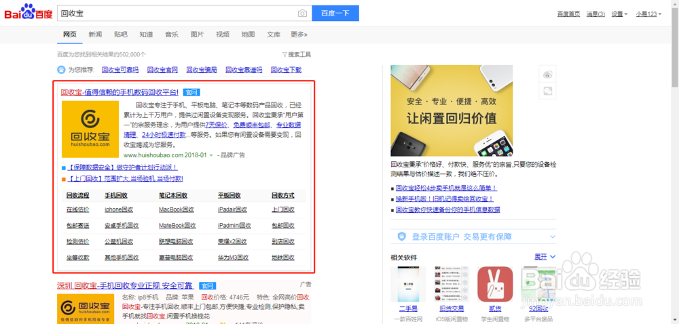679x324 pixels.
Task: Click MateBook回收 link
Action: tap(177, 226)
